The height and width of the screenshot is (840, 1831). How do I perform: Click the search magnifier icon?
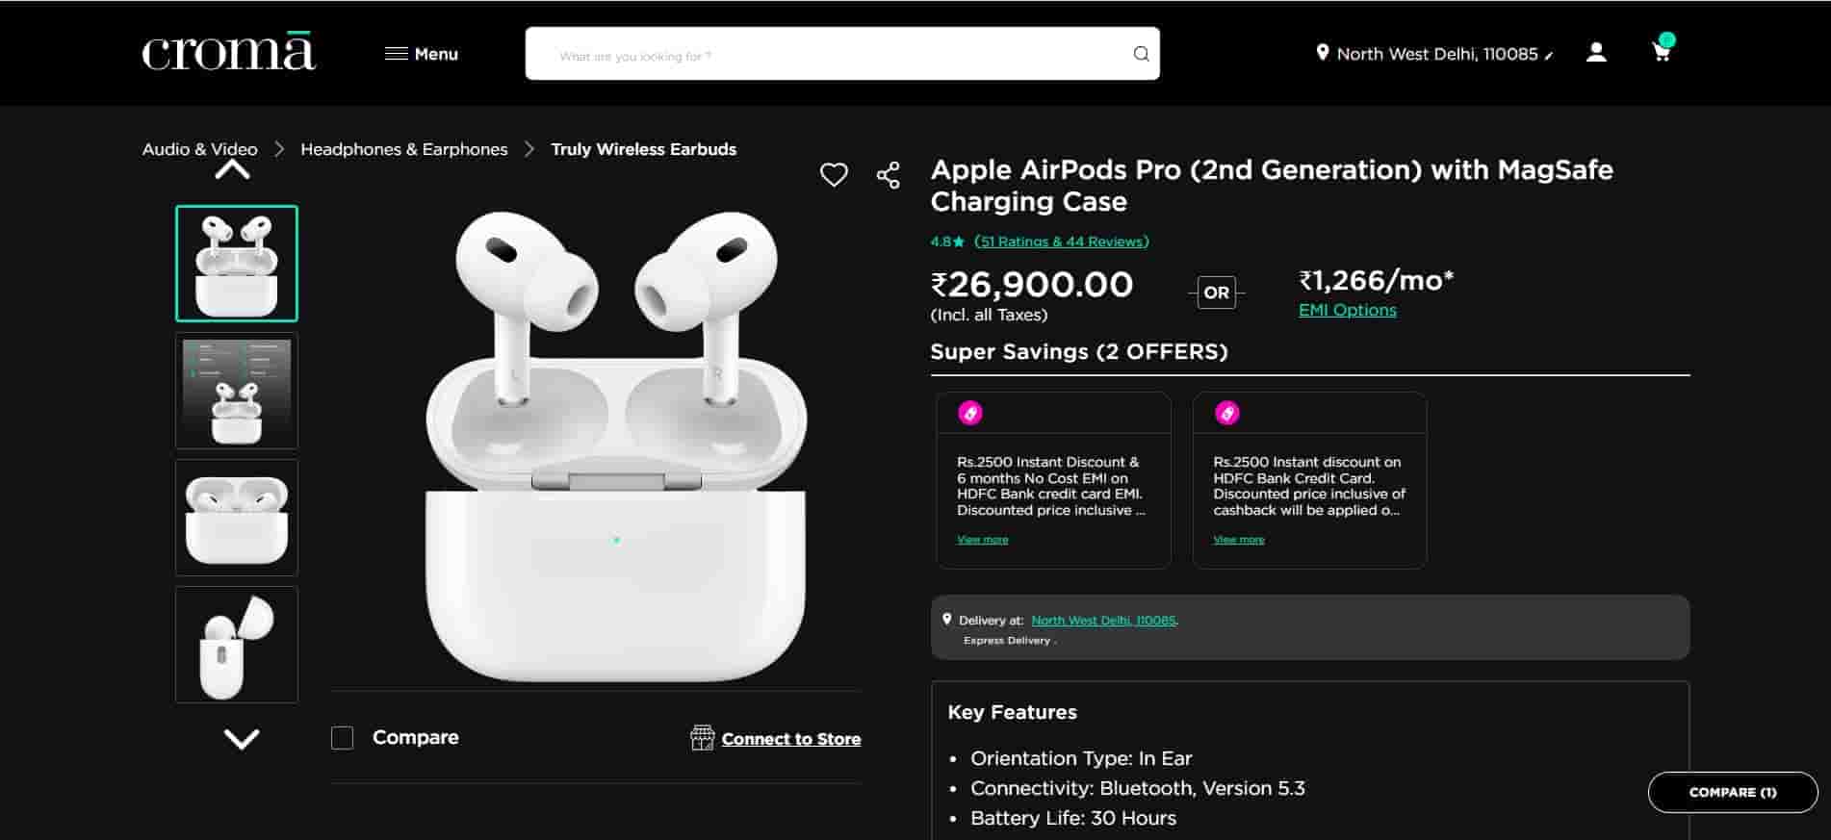1141,54
